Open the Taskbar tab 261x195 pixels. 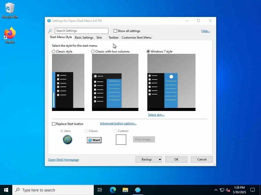(113, 38)
